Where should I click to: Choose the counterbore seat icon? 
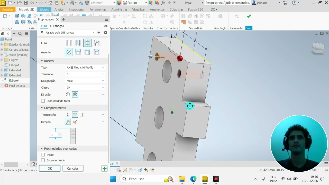click(78, 52)
